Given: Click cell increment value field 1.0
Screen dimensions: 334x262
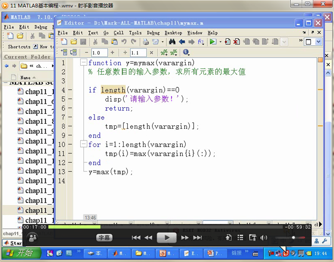Looking at the screenshot, I should [99, 52].
